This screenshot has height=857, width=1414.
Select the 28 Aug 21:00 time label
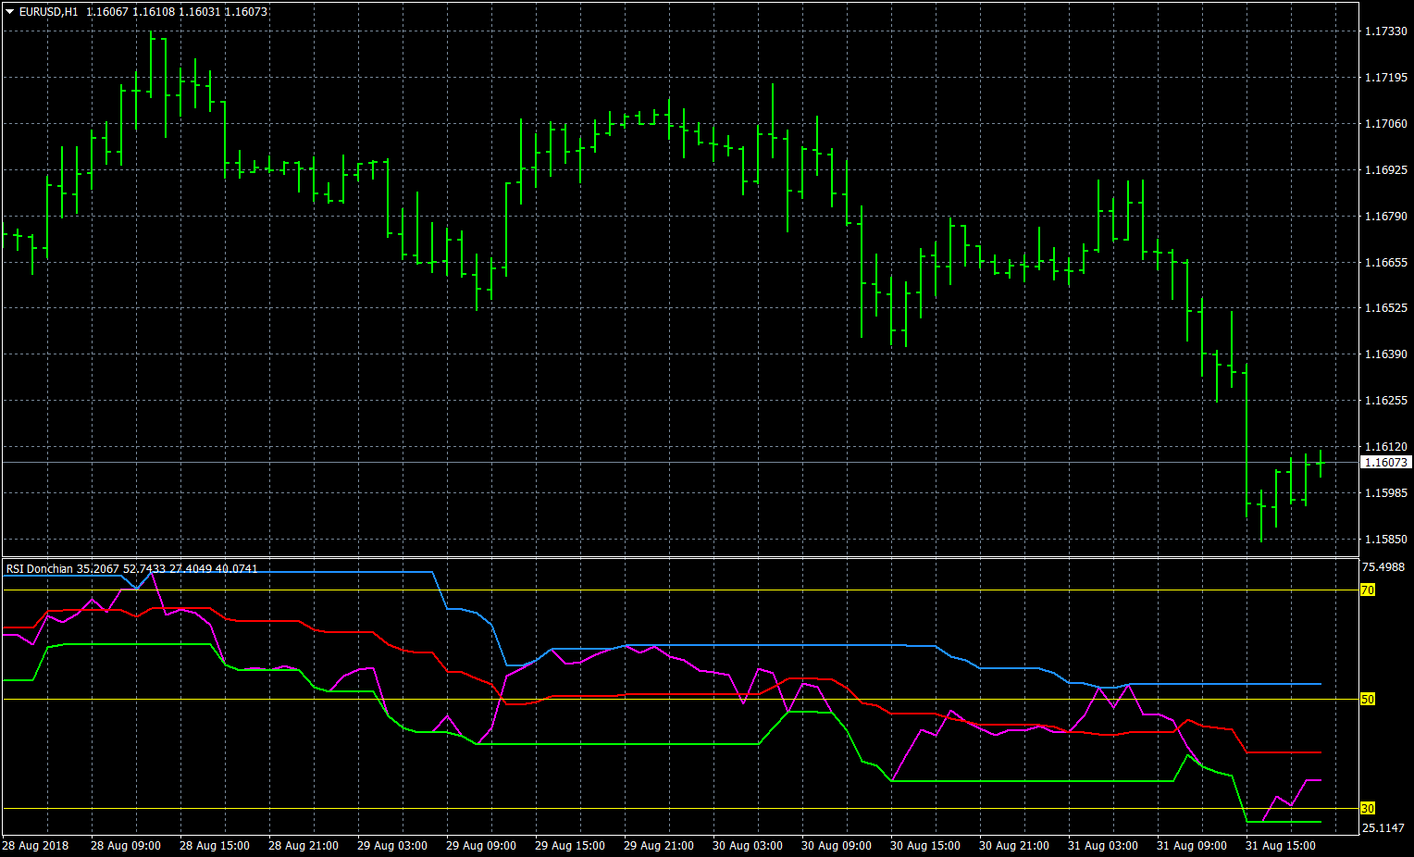click(304, 846)
